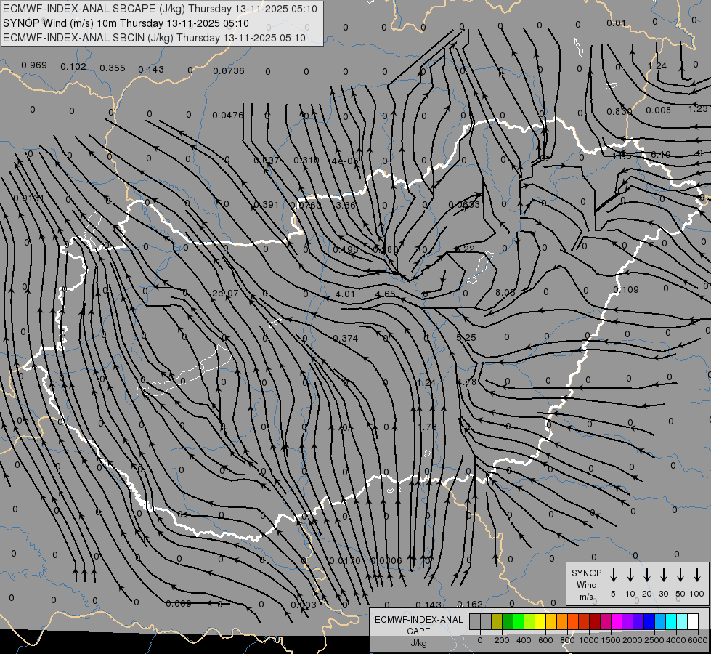Click the map value 0.01
The image size is (711, 654).
point(617,23)
